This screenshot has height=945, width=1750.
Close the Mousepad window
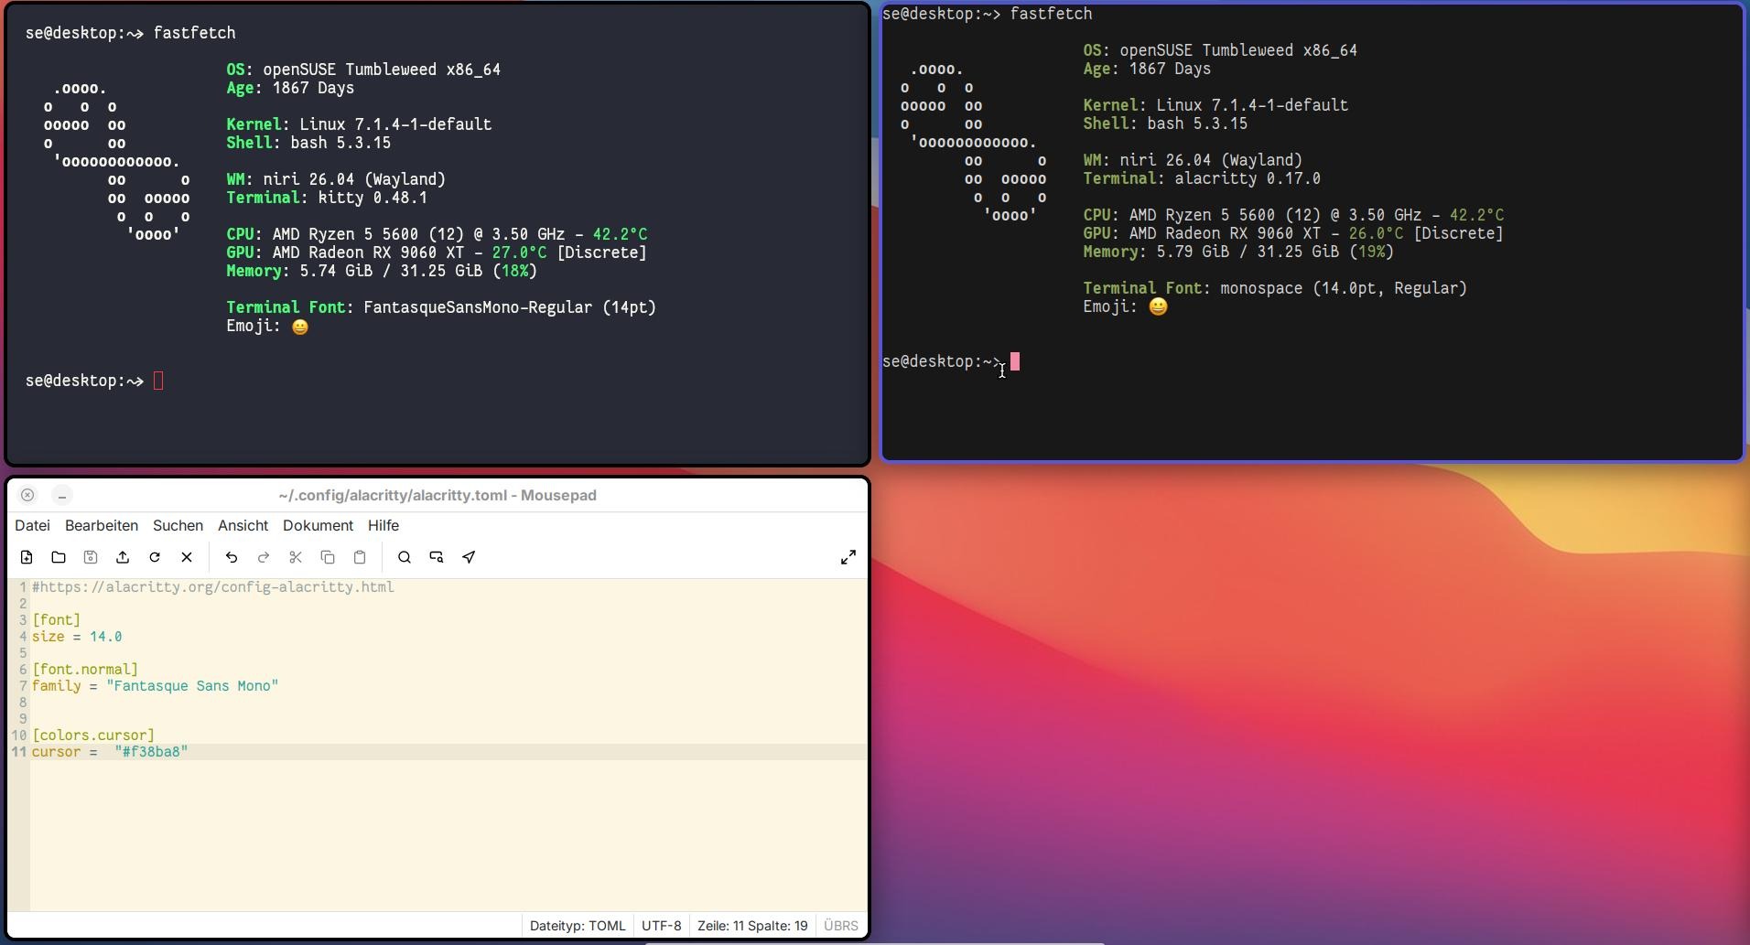(x=27, y=495)
